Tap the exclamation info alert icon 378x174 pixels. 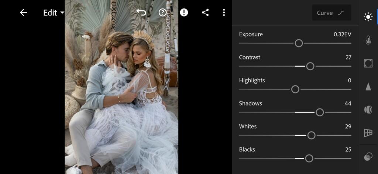pyautogui.click(x=184, y=13)
